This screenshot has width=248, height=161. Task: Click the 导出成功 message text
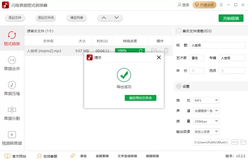pyautogui.click(x=124, y=87)
